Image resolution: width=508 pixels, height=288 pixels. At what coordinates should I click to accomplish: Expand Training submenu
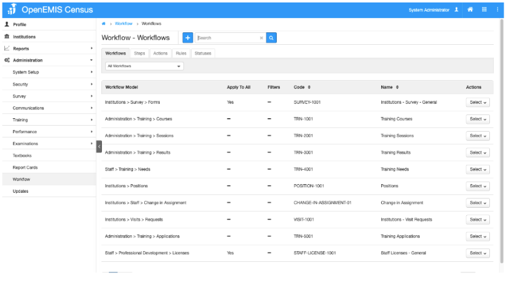click(x=91, y=120)
